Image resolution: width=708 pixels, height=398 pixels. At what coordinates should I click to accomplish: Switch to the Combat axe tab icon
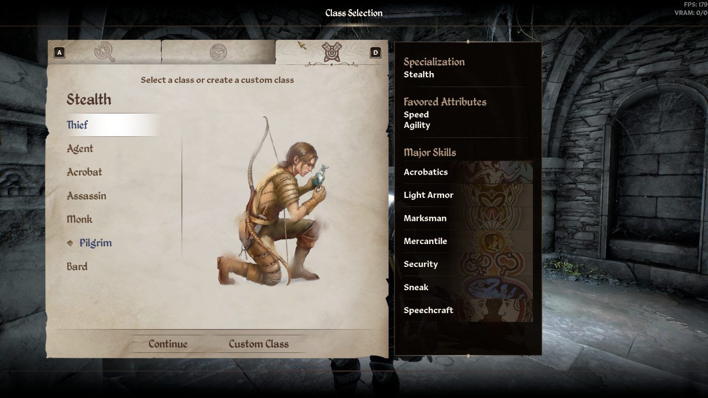(x=104, y=52)
